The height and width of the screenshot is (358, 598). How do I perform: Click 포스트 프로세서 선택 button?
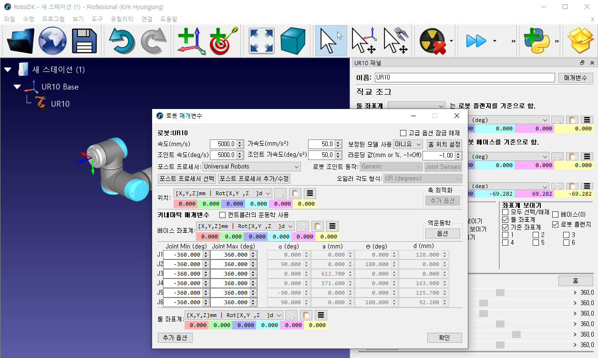[187, 179]
